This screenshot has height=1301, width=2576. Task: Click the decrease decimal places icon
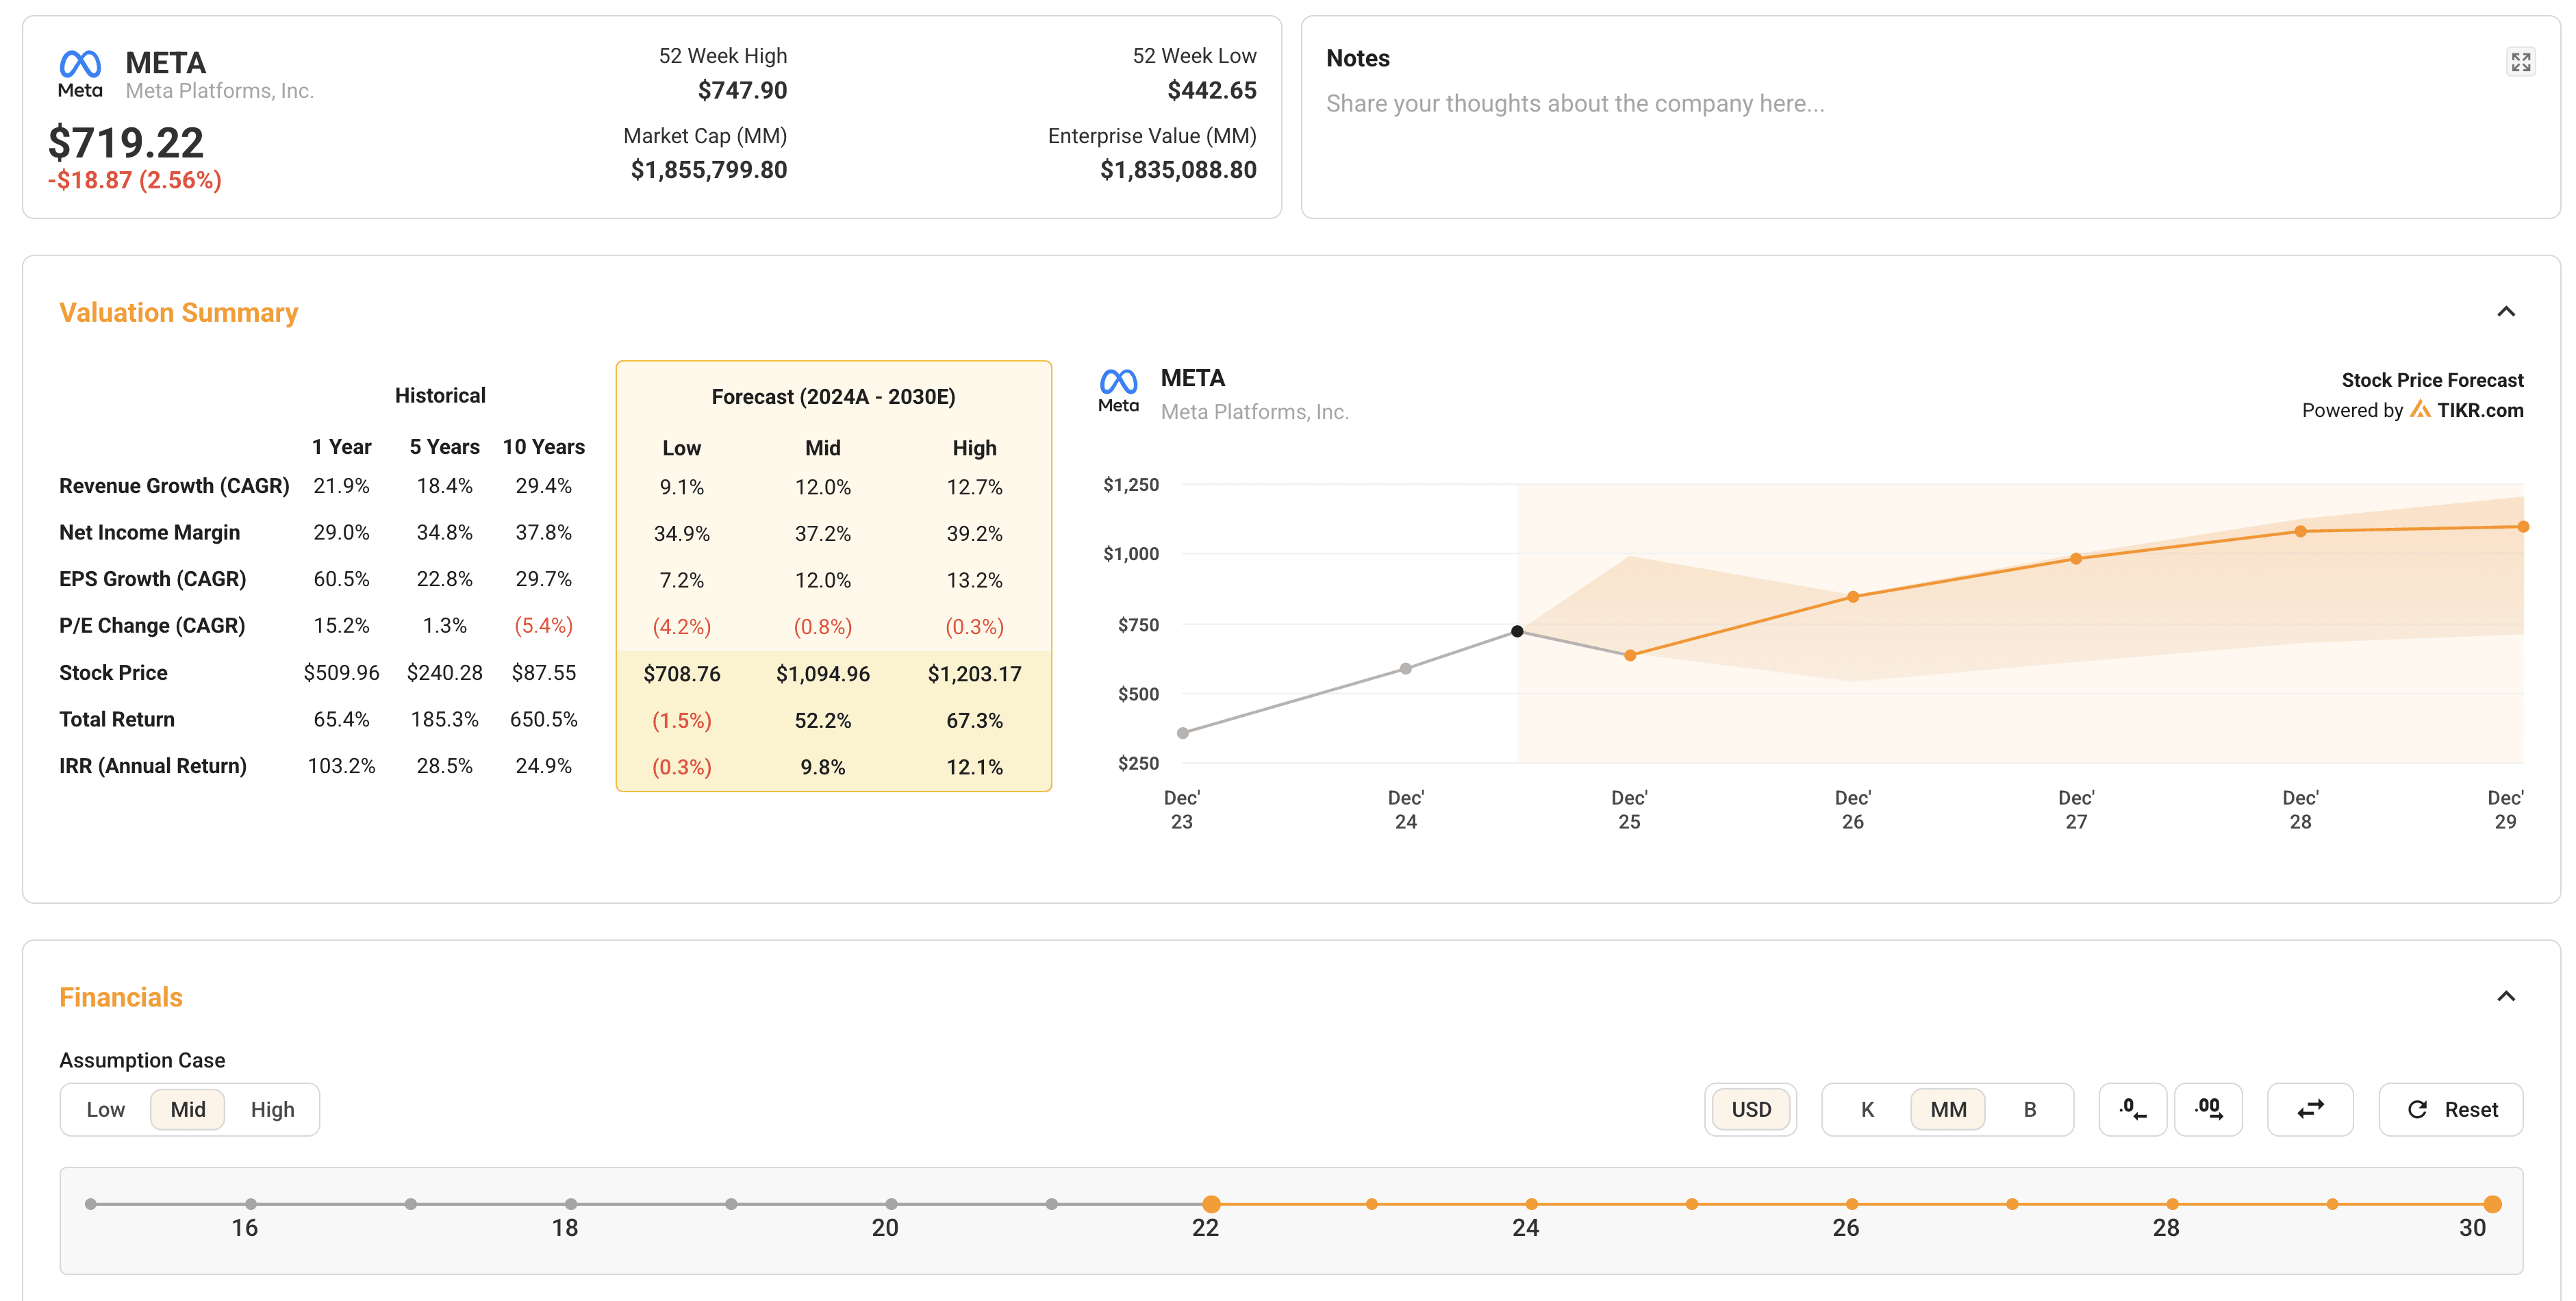point(2132,1109)
